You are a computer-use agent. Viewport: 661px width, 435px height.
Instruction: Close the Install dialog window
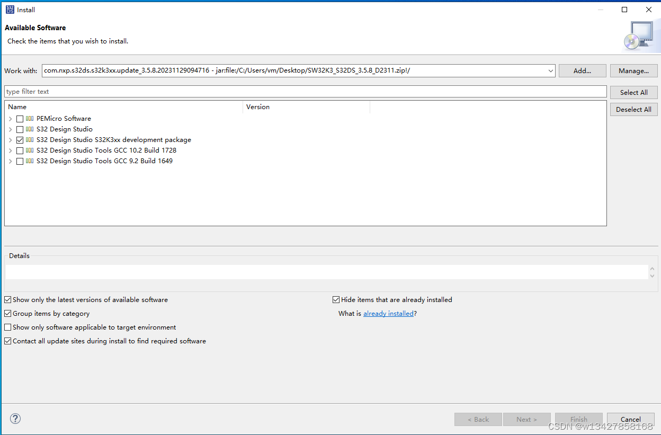point(649,10)
